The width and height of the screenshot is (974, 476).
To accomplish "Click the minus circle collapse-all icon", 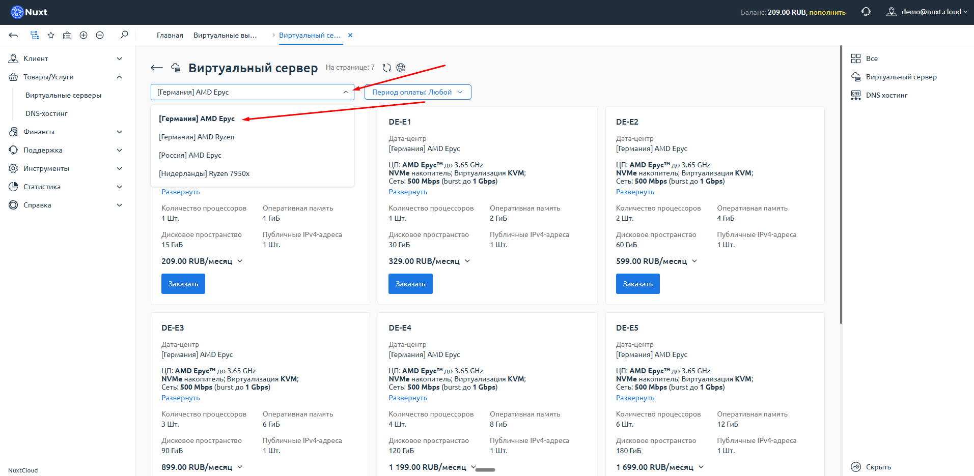I will coord(100,35).
